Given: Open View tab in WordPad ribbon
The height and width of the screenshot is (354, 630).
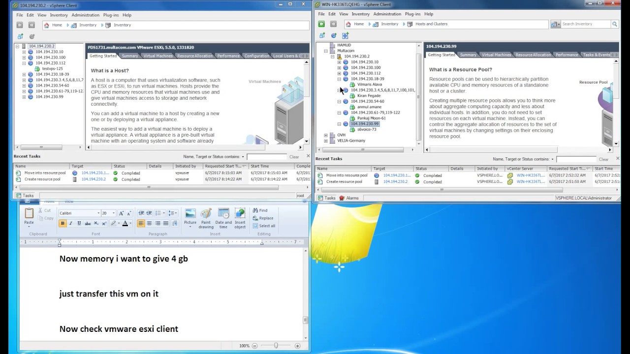Looking at the screenshot, I should click(69, 202).
